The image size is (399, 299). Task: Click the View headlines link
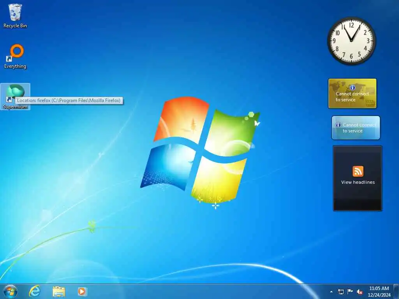pos(358,182)
